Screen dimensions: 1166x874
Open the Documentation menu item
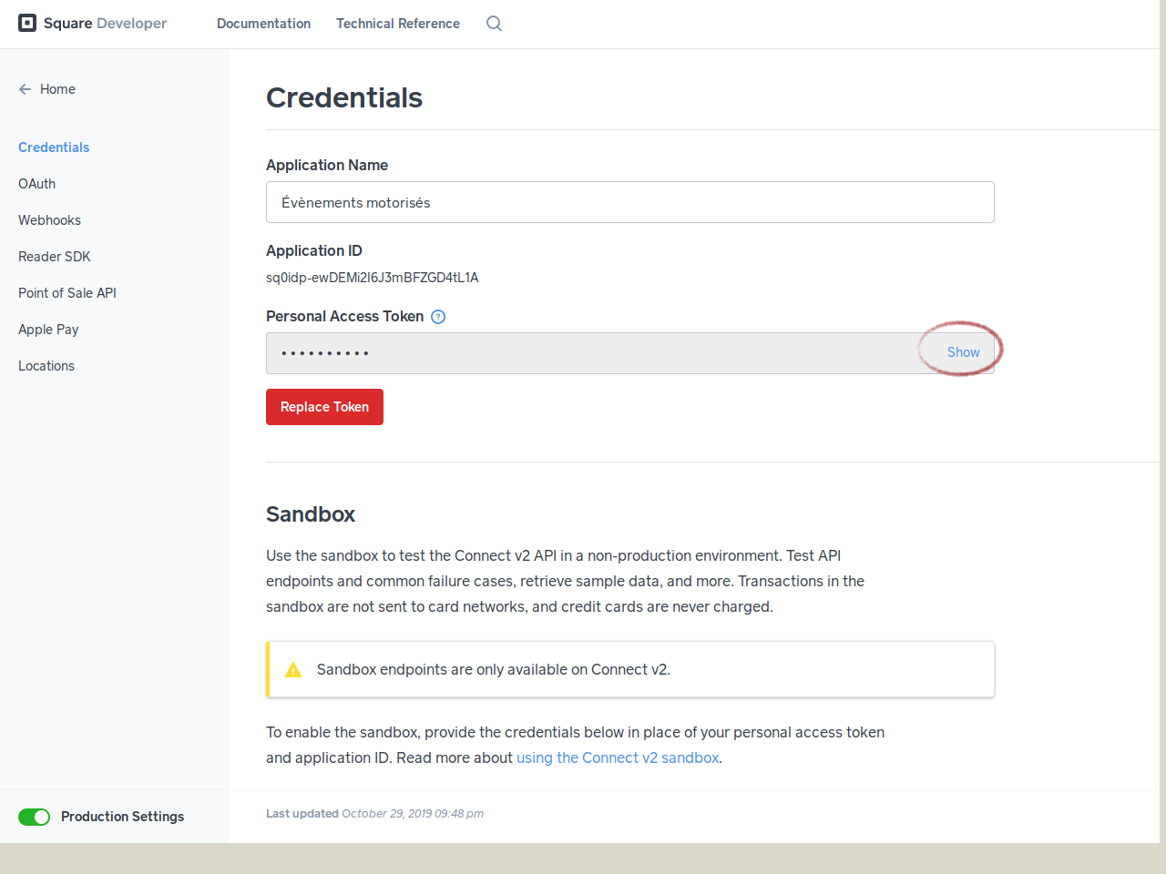click(263, 24)
